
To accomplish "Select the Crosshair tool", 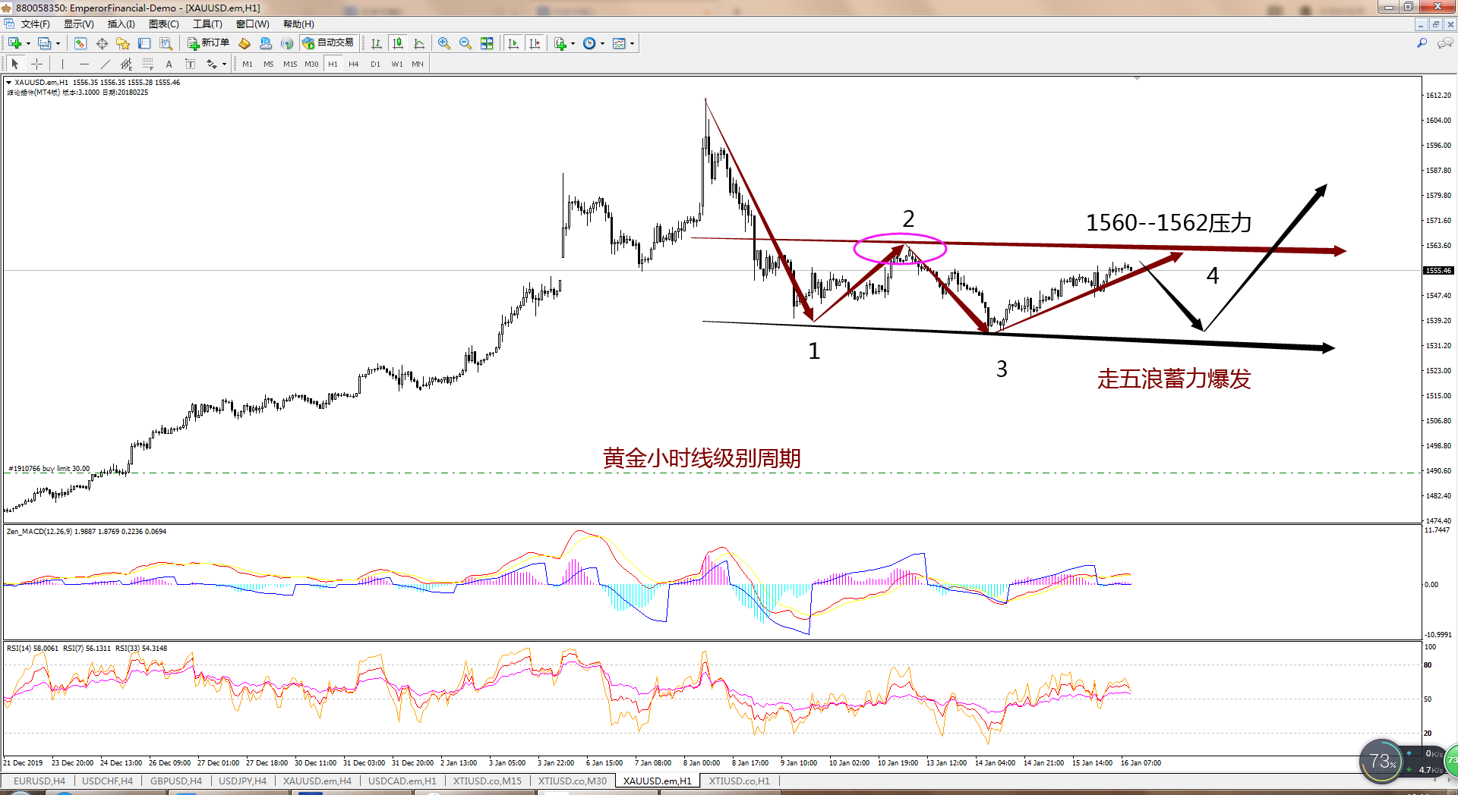I will click(36, 64).
